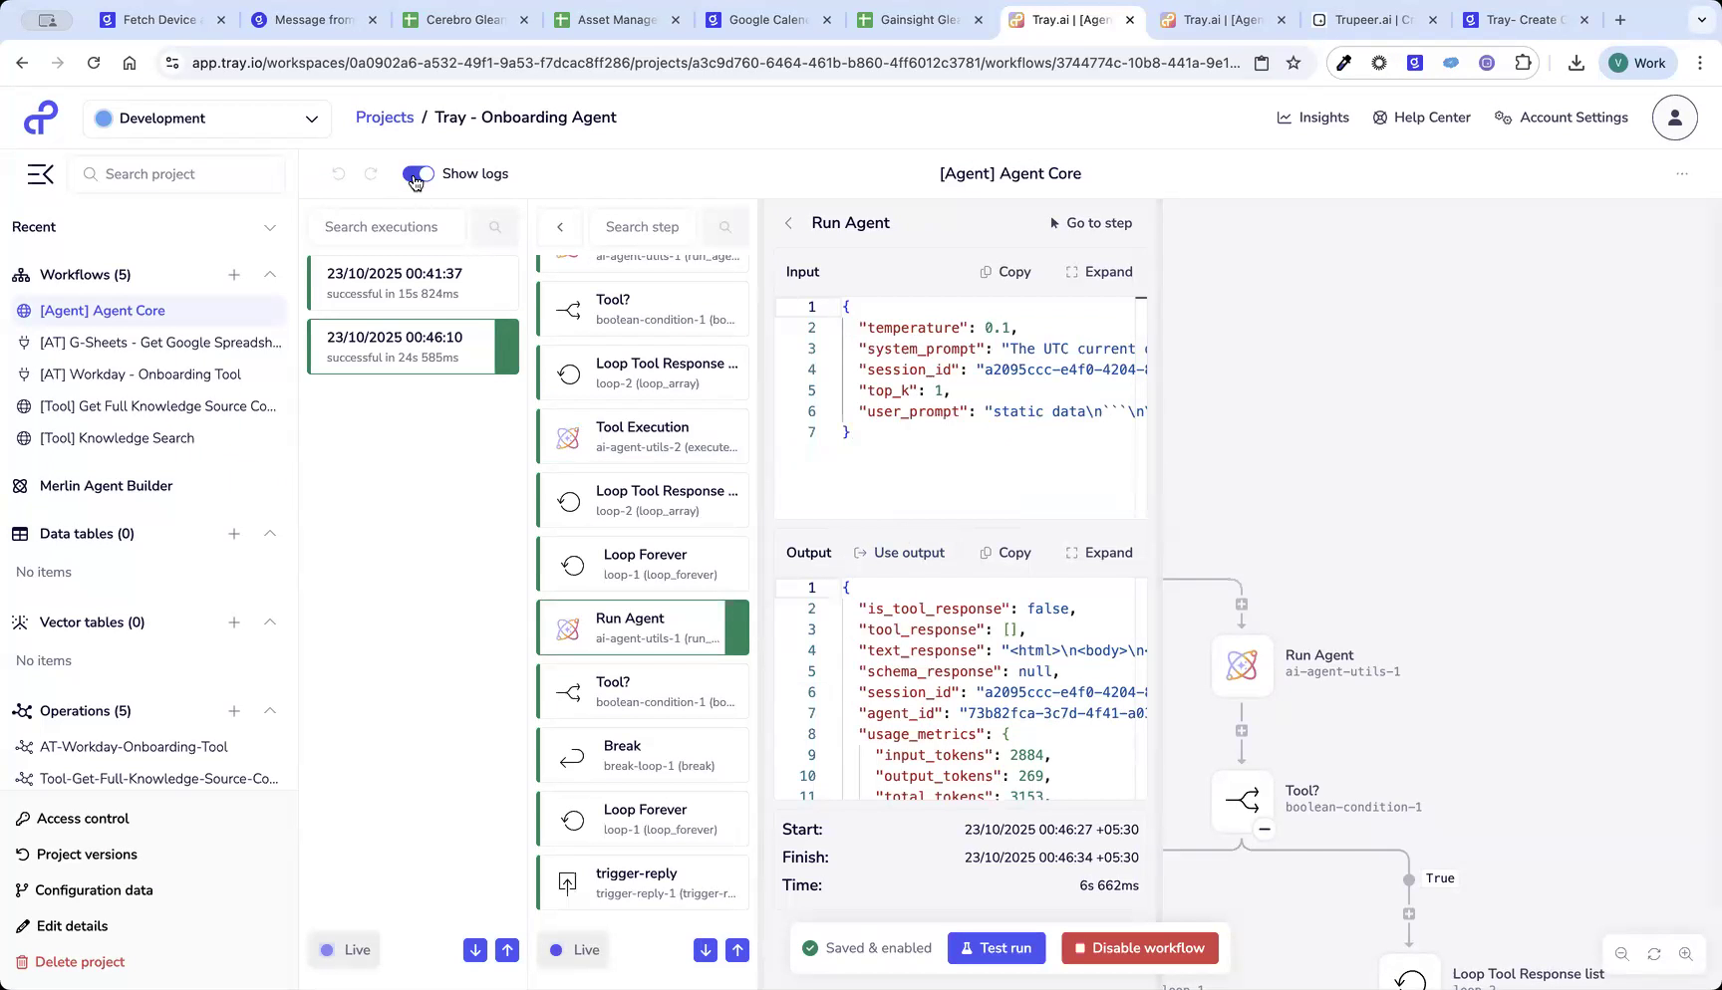
Task: Click the Test run button
Action: tap(996, 947)
